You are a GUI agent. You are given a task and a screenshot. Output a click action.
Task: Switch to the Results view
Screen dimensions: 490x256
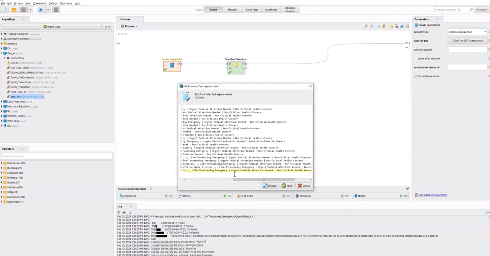[x=232, y=9]
